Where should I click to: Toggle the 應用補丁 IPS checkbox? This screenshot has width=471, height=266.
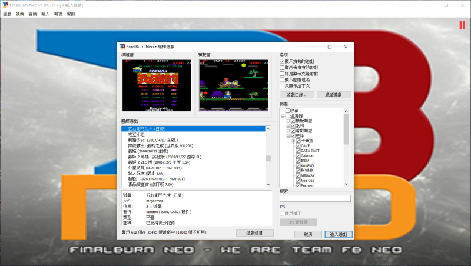point(282,214)
